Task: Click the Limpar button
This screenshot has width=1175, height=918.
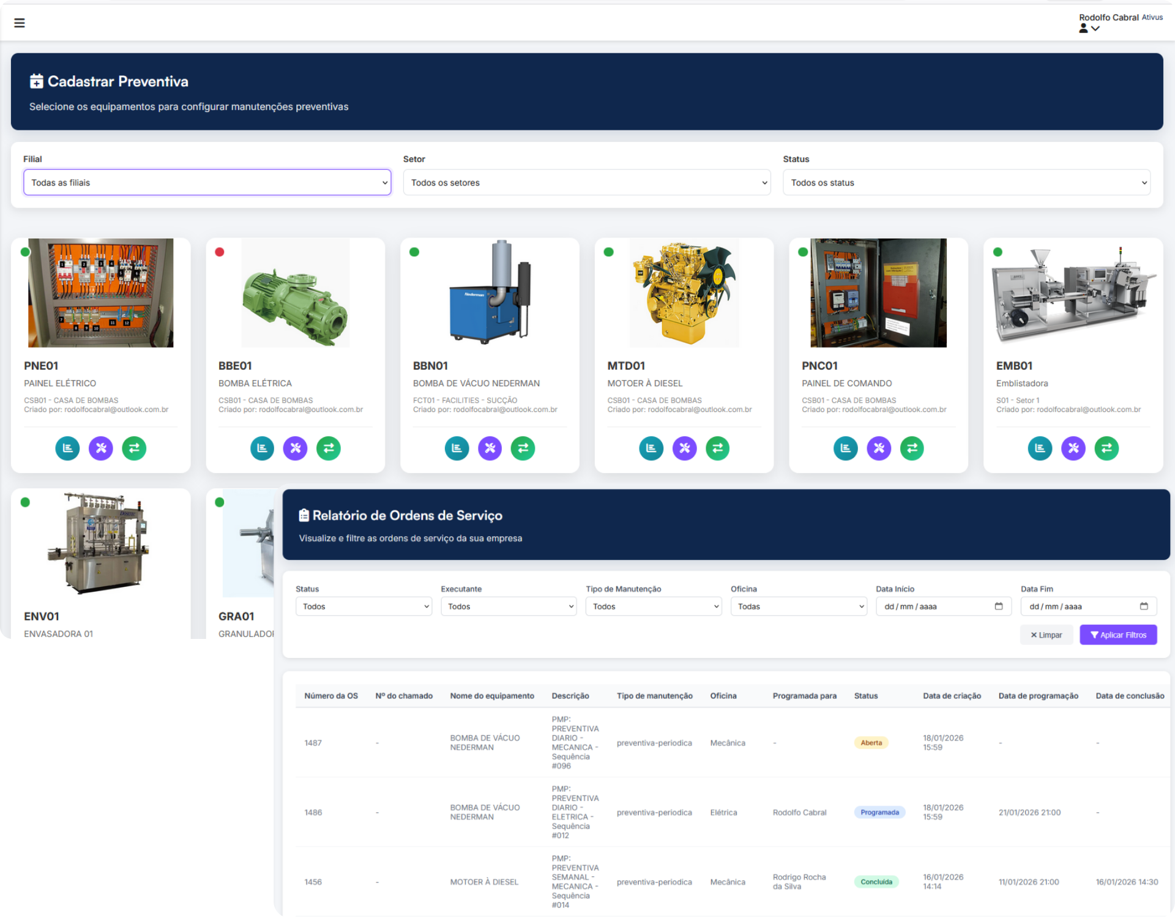Action: tap(1046, 635)
